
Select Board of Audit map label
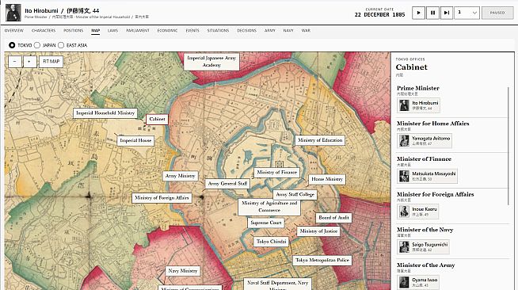point(333,217)
